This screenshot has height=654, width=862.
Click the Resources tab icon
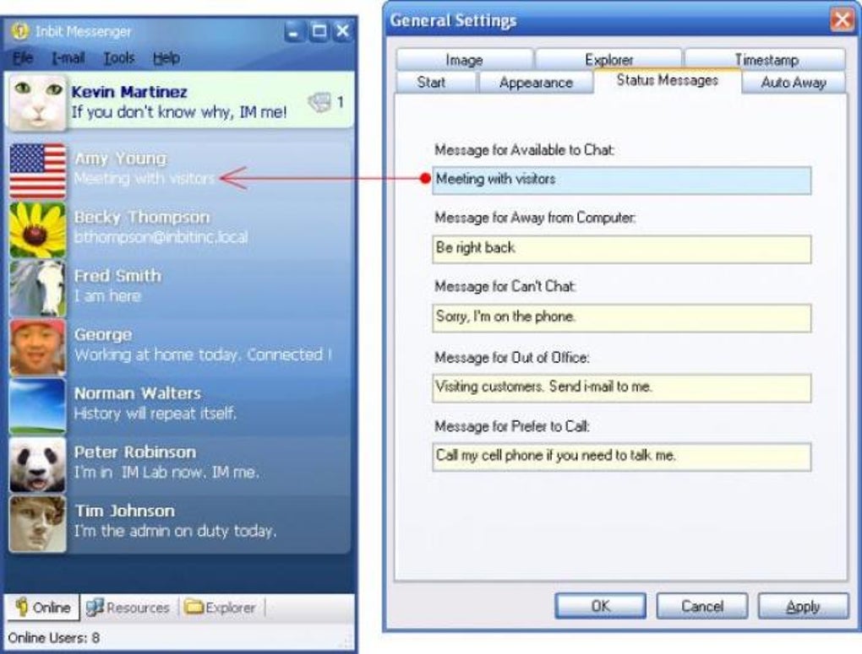(x=97, y=607)
